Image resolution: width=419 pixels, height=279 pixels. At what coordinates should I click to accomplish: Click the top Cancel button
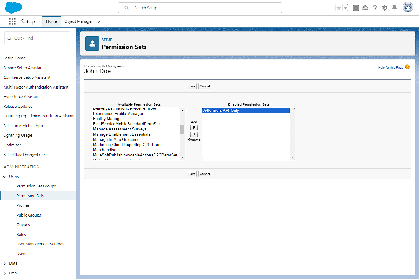(205, 86)
